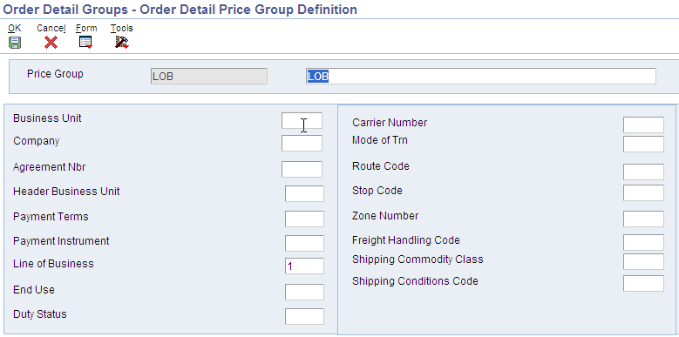Focus the Agreement Nbr field
Image resolution: width=679 pixels, height=337 pixels.
[302, 169]
